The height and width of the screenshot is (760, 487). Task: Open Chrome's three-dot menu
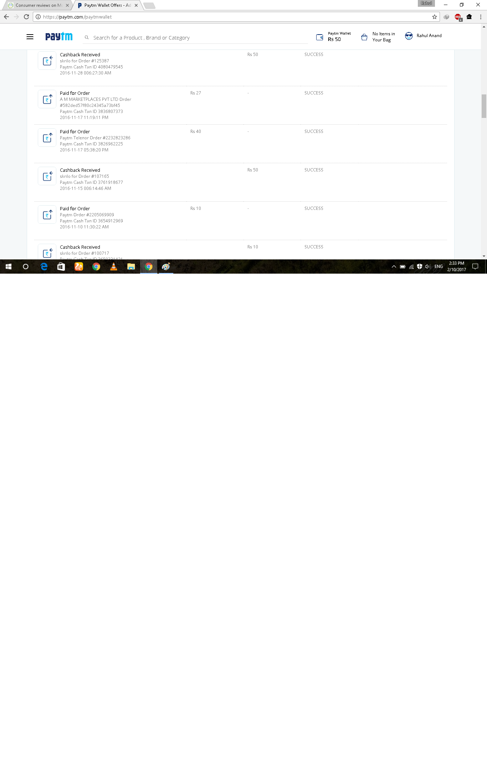[481, 17]
